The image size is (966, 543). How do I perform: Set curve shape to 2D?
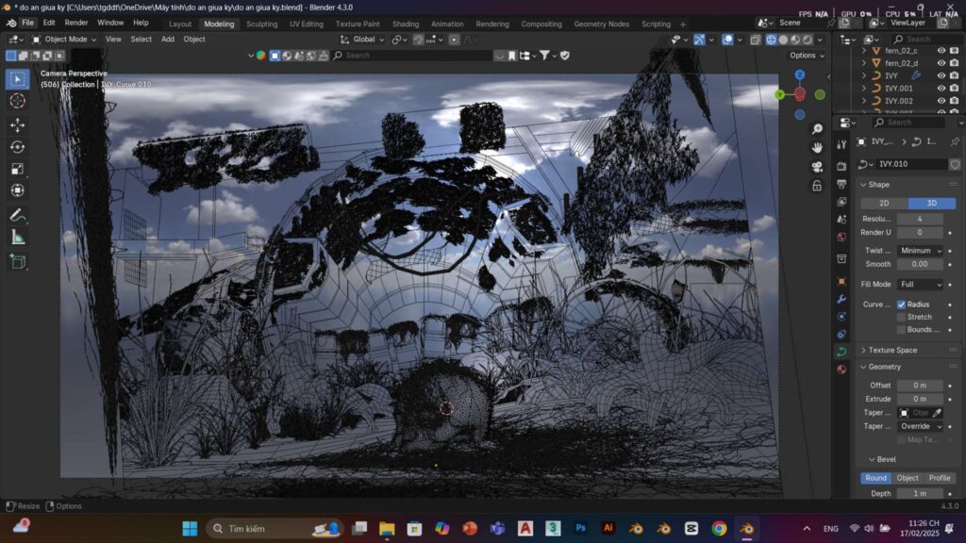(x=884, y=203)
